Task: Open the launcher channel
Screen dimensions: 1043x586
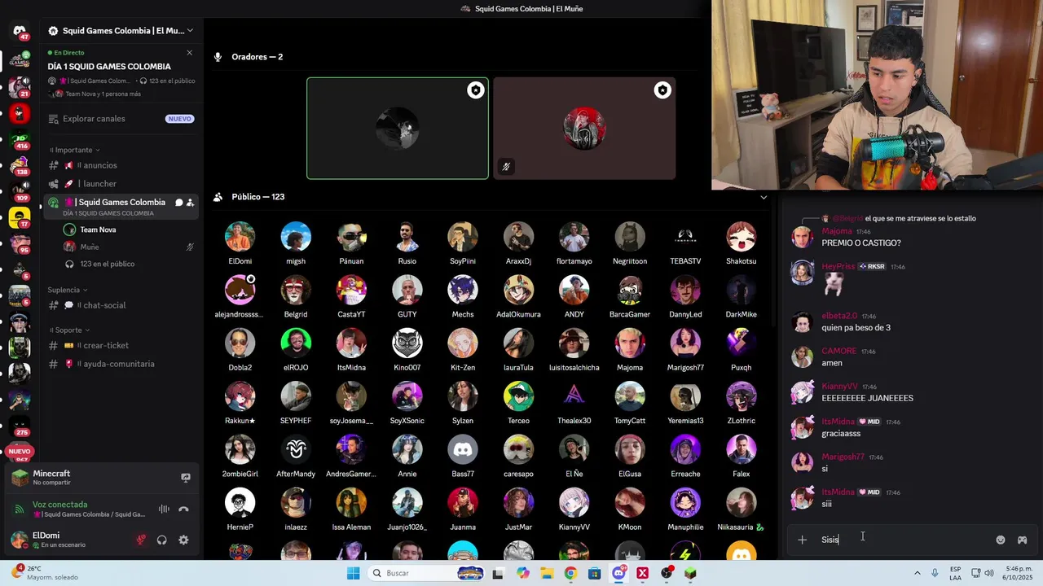Action: (x=121, y=184)
